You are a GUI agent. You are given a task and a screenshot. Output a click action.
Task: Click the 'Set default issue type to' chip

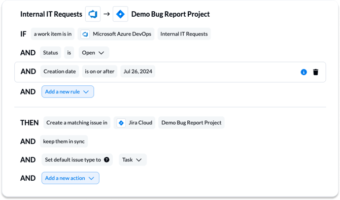[77, 160]
